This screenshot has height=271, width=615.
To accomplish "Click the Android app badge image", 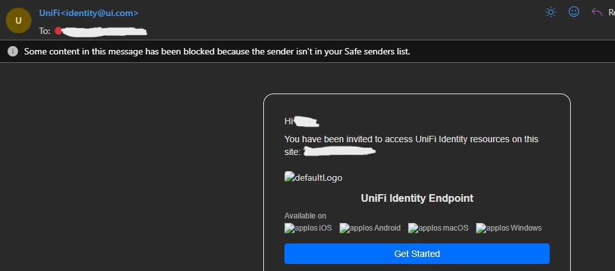I will 370,228.
